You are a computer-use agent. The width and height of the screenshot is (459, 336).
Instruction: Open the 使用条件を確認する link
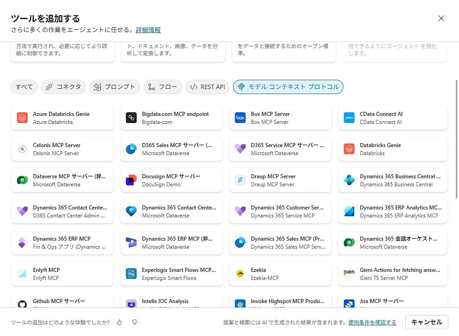coord(372,322)
